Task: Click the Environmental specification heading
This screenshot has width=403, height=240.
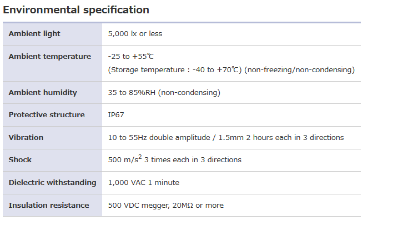Action: tap(76, 10)
